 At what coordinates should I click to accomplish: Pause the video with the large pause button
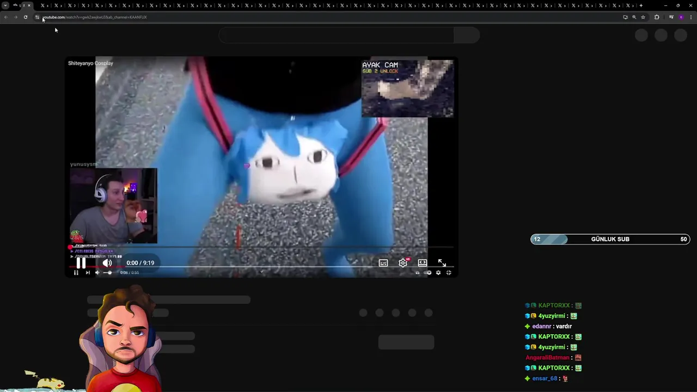pos(81,263)
